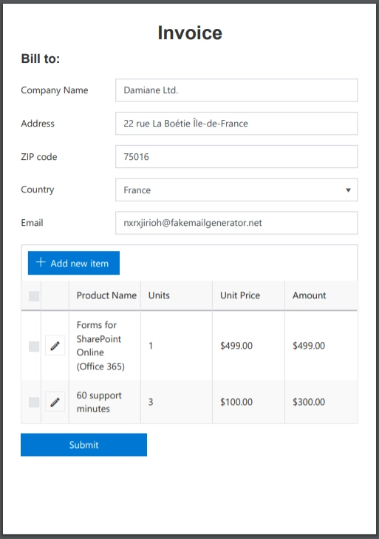The image size is (379, 539).
Task: Toggle the select-all checkbox in table header
Action: pos(34,296)
